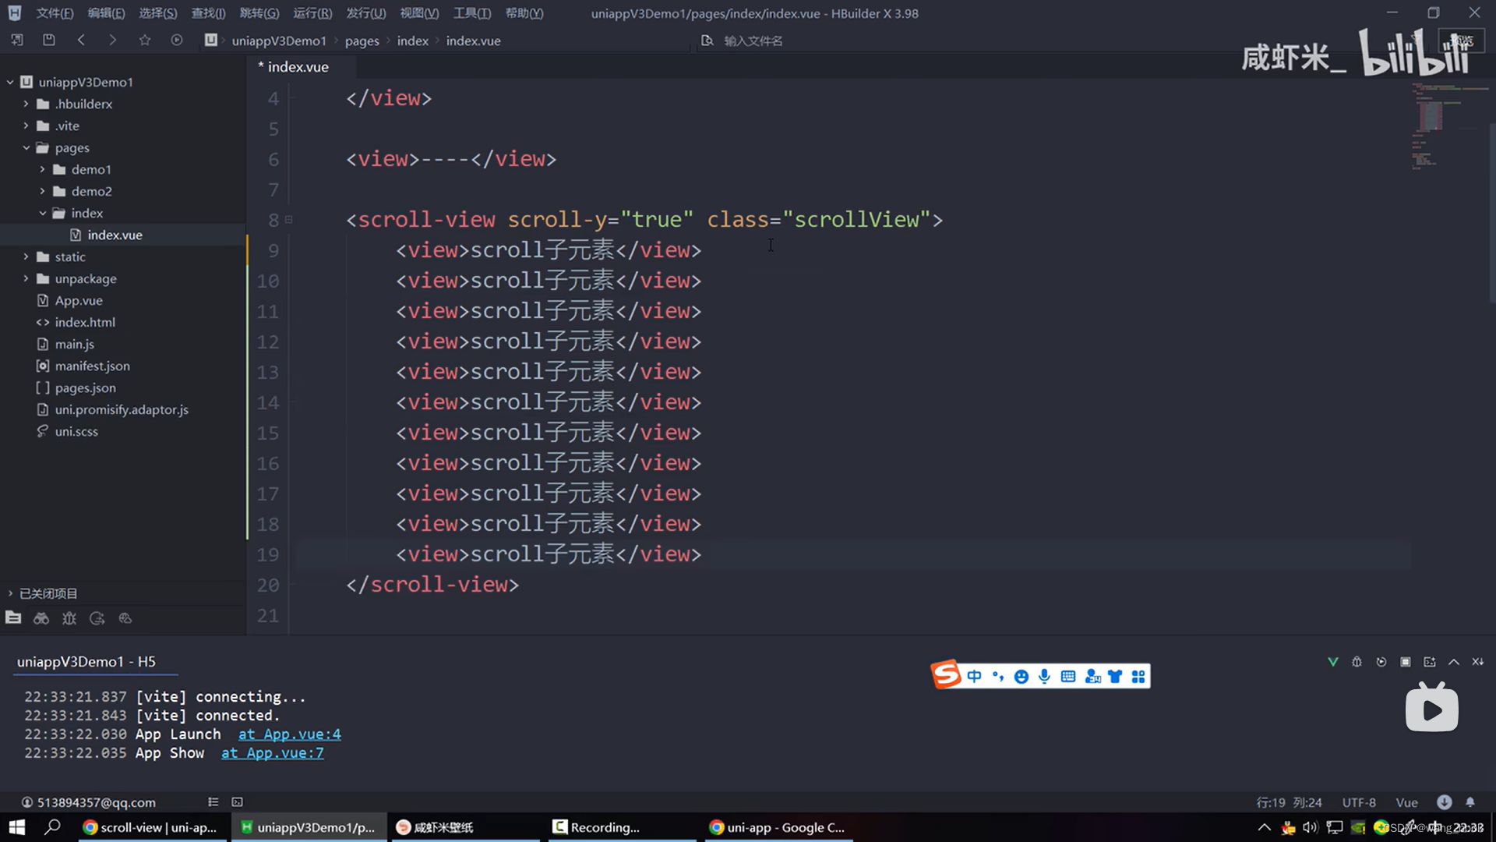1496x842 pixels.
Task: Open the App.vue:7 link in console
Action: point(273,753)
